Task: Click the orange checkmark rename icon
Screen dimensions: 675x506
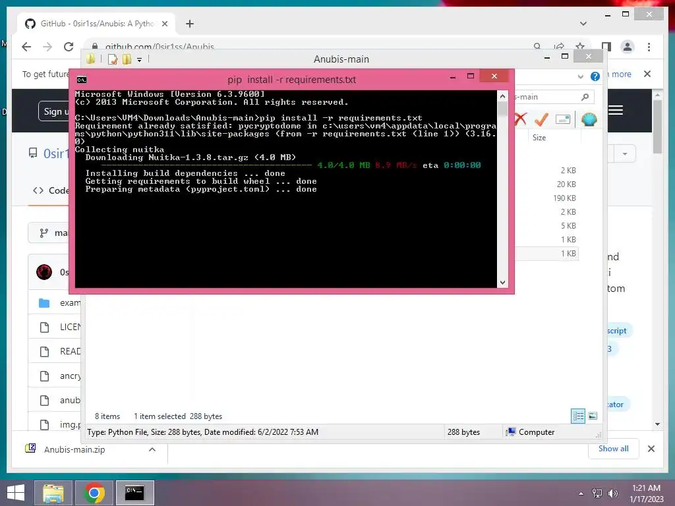Action: click(541, 119)
